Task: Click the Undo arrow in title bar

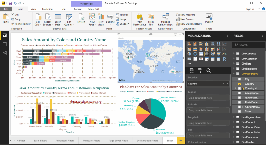Action: click(x=15, y=3)
